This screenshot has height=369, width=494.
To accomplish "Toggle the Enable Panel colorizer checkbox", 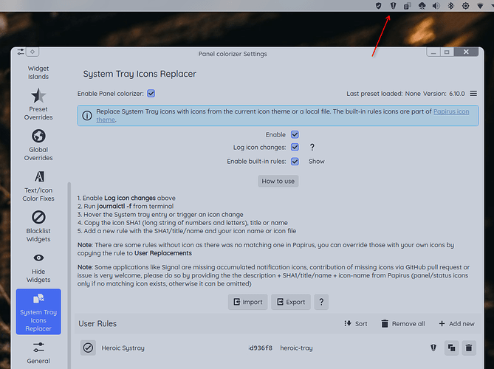I will [151, 94].
